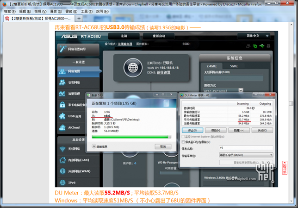Image resolution: width=298 pixels, height=208 pixels.
Task: Toggle the stopwatch always-on-top checkbox
Action: (183, 142)
